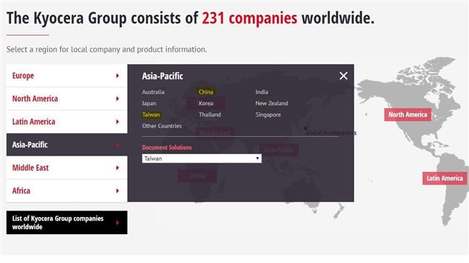Click the arrow icon beside Latin America menu item
Image resolution: width=469 pixels, height=263 pixels.
coord(118,122)
